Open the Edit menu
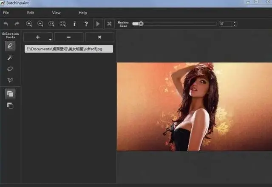 click(x=31, y=13)
